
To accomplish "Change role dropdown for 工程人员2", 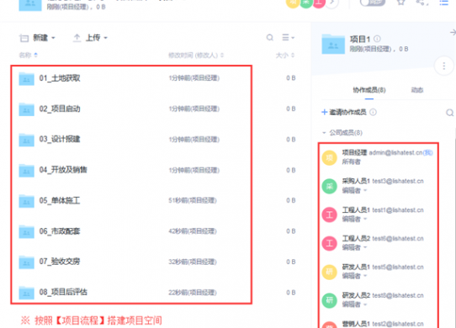I will (x=354, y=247).
